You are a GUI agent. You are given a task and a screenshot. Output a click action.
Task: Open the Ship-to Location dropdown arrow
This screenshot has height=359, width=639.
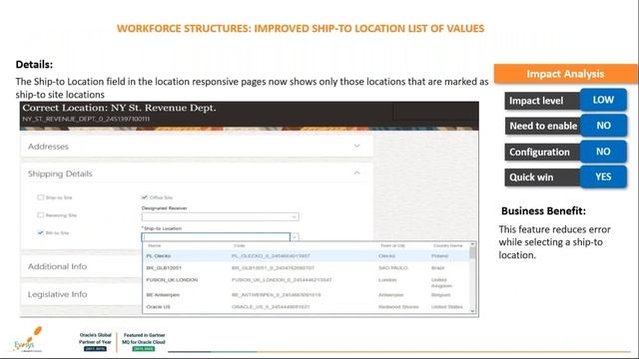tap(295, 236)
